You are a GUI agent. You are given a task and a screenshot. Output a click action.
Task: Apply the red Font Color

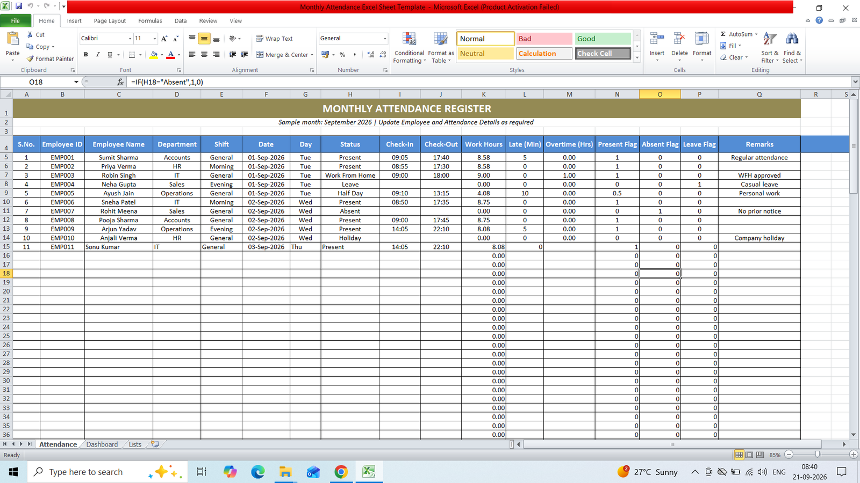170,54
